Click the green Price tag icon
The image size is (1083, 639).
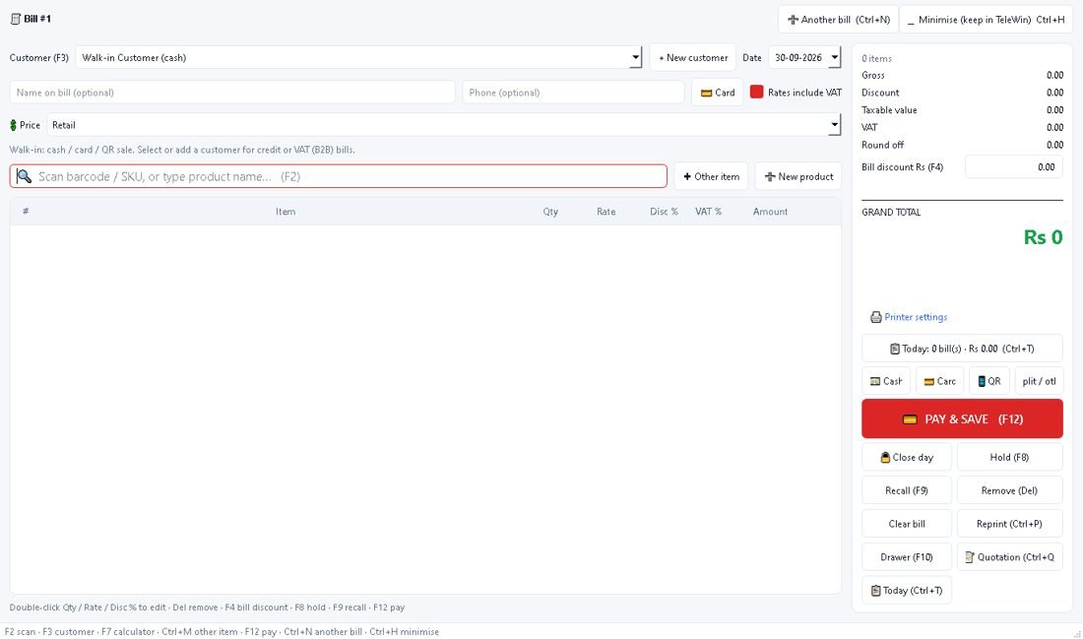click(x=13, y=125)
